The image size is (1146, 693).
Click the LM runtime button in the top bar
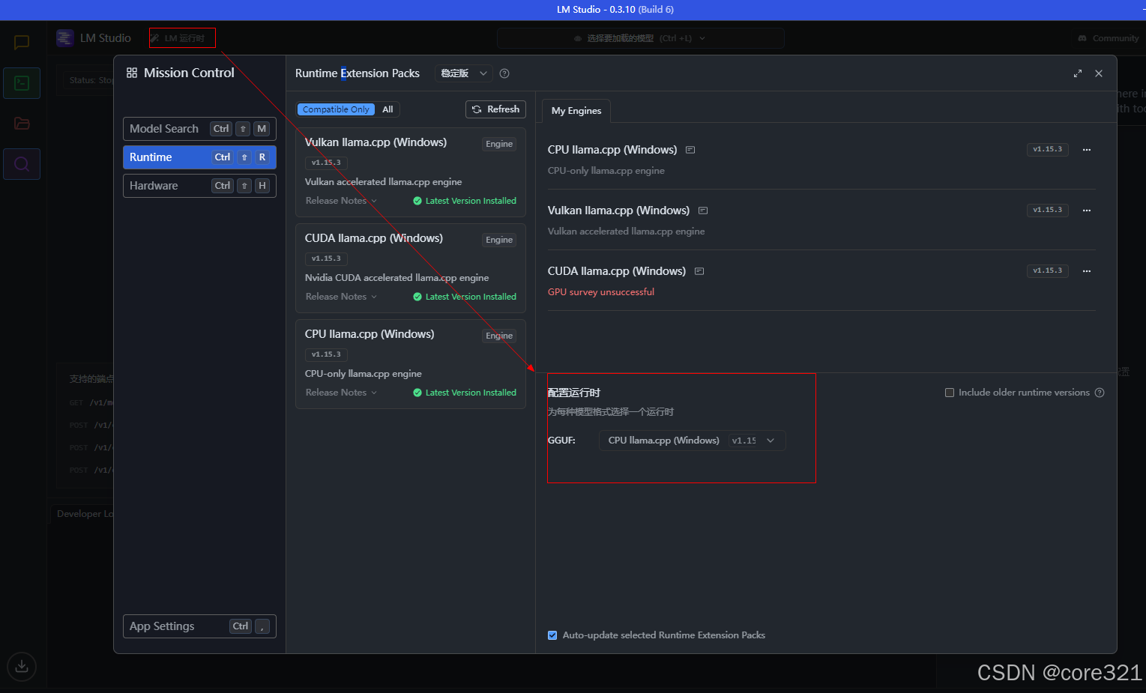[x=182, y=38]
